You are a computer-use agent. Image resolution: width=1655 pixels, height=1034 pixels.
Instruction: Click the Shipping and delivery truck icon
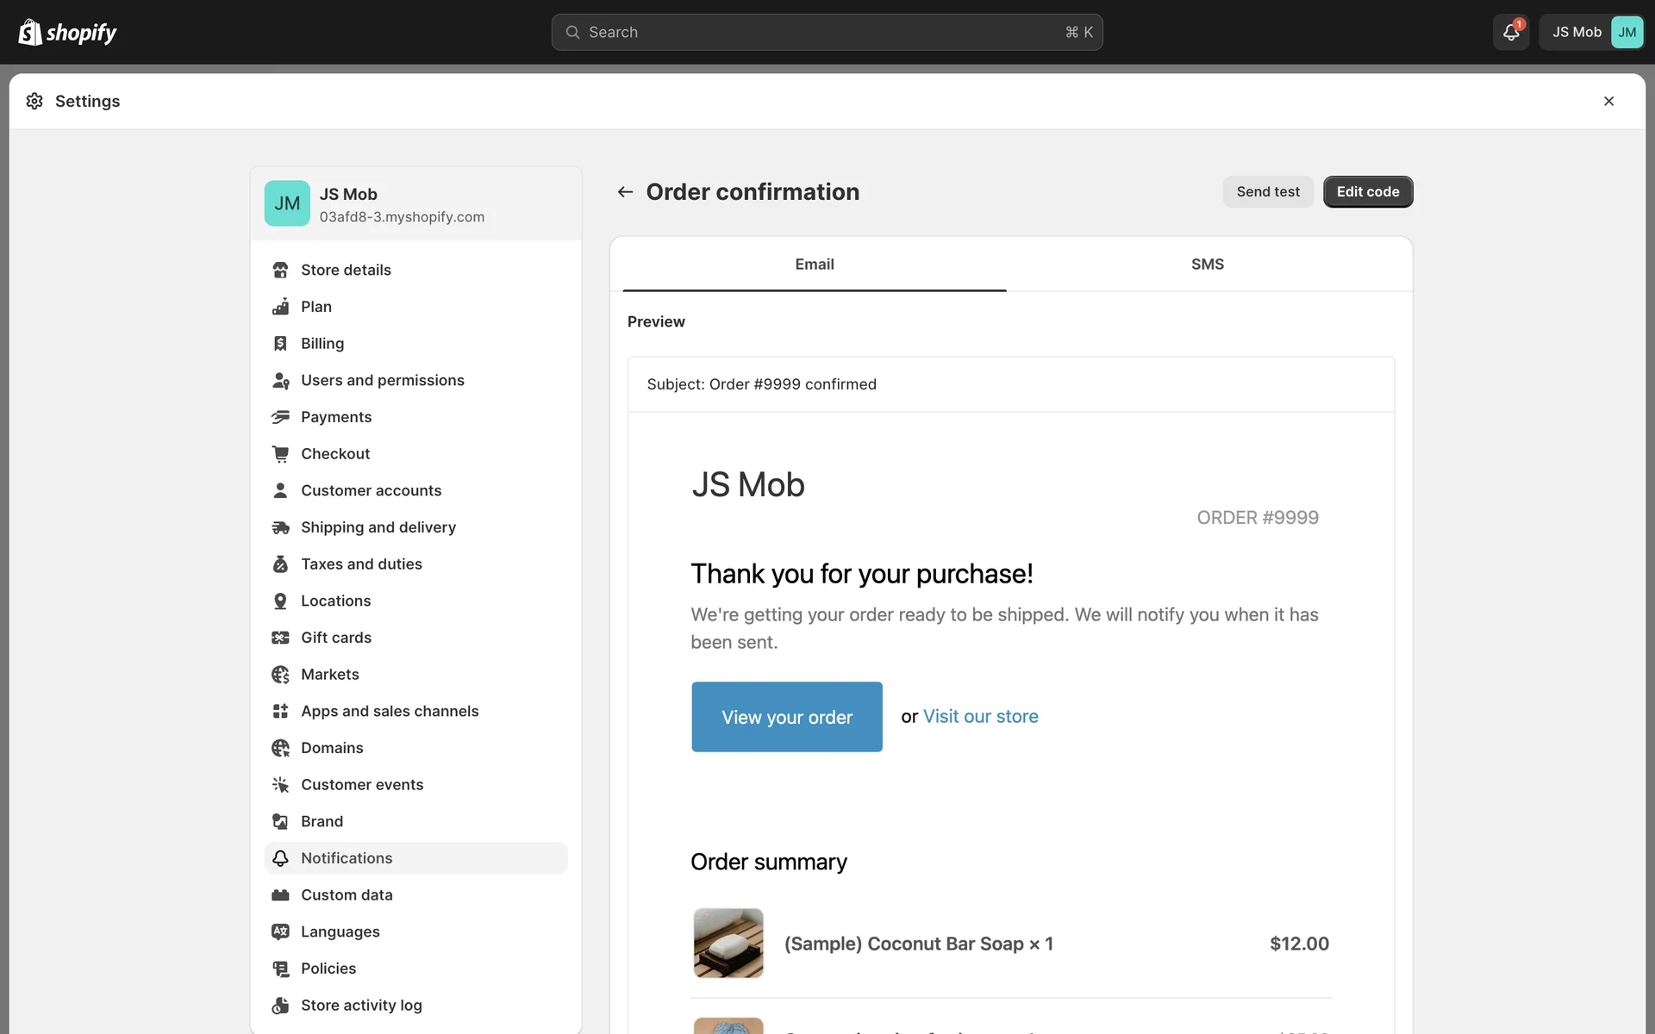(280, 527)
